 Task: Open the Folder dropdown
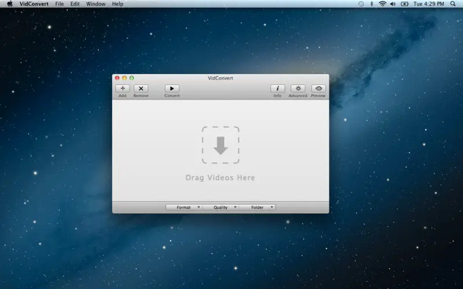257,208
